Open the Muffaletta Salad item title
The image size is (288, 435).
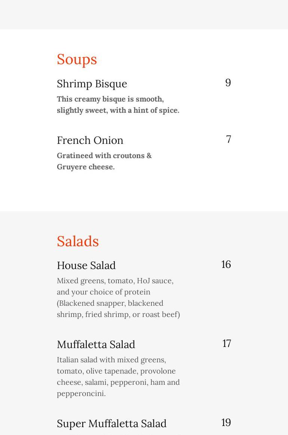point(96,344)
